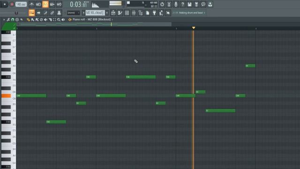Image resolution: width=300 pixels, height=169 pixels.
Task: Click the piano roll overview scrollbar
Action: [94, 24]
